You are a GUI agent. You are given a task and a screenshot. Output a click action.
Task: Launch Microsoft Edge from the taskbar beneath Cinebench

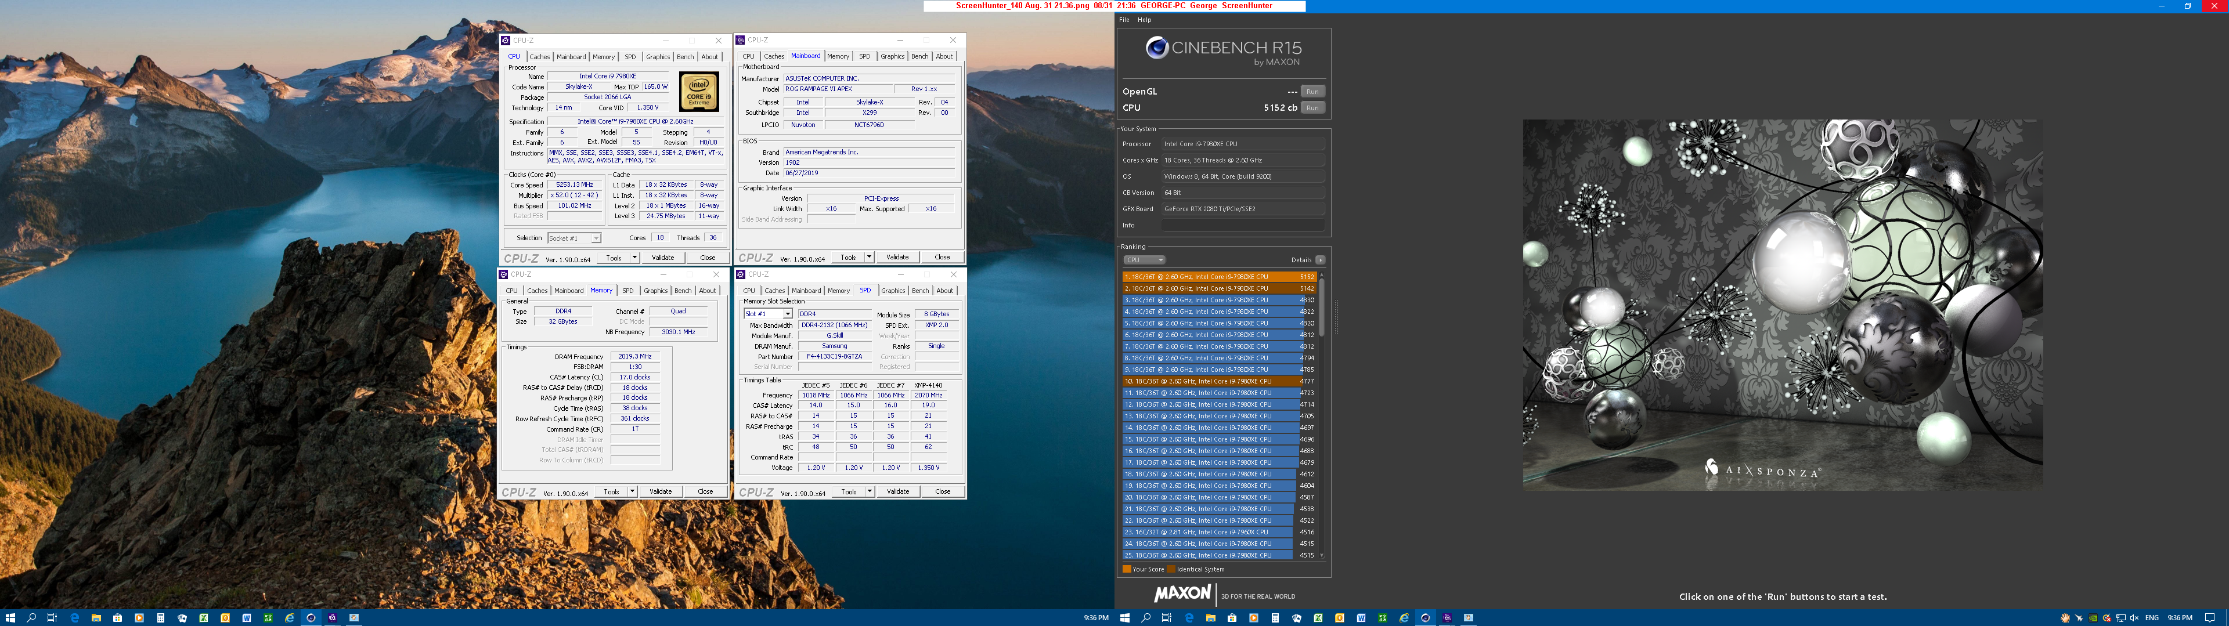(1189, 617)
